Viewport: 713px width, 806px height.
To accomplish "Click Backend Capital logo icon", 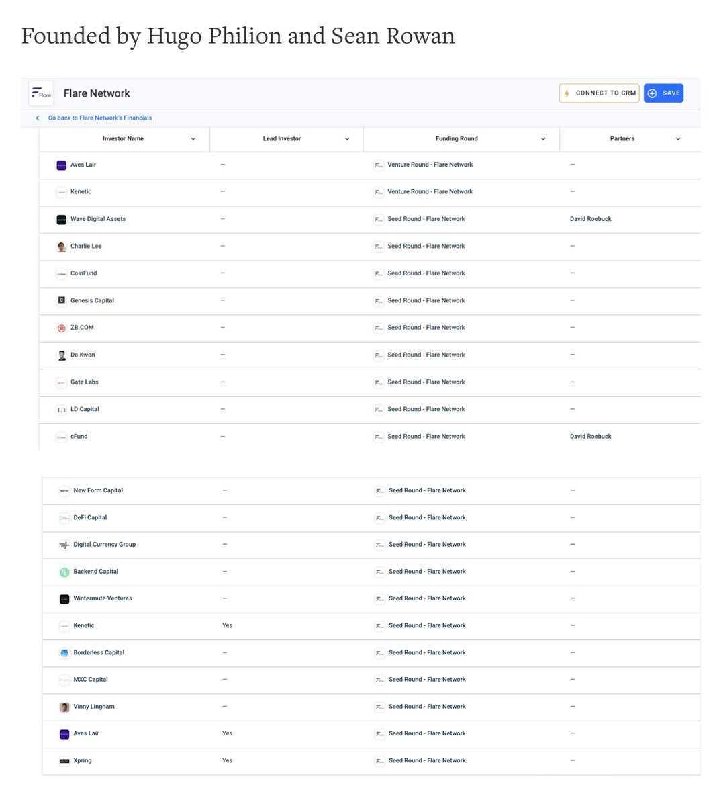I will 64,572.
